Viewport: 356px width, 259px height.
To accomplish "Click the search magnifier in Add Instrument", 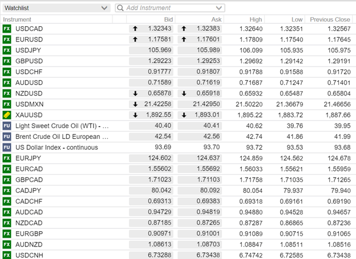I will 120,8.
